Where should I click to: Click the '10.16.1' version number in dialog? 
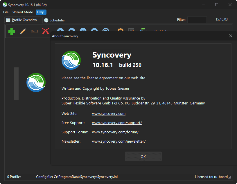[x=103, y=65]
